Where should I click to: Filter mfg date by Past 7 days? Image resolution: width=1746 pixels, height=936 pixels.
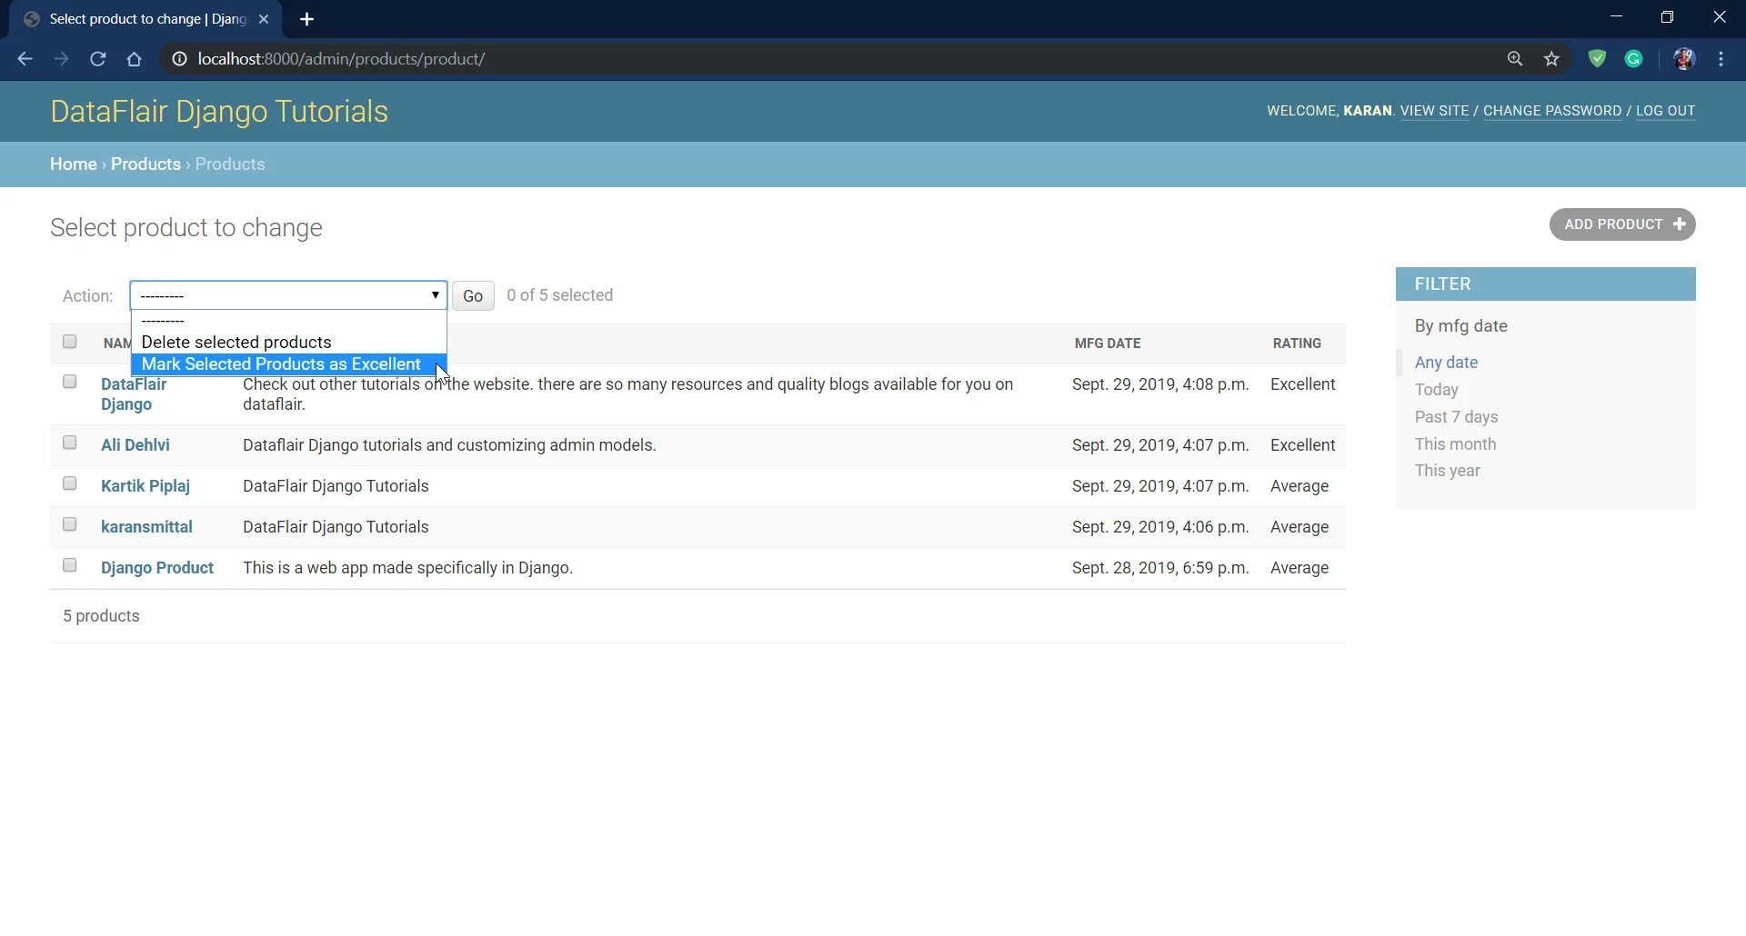(x=1457, y=417)
